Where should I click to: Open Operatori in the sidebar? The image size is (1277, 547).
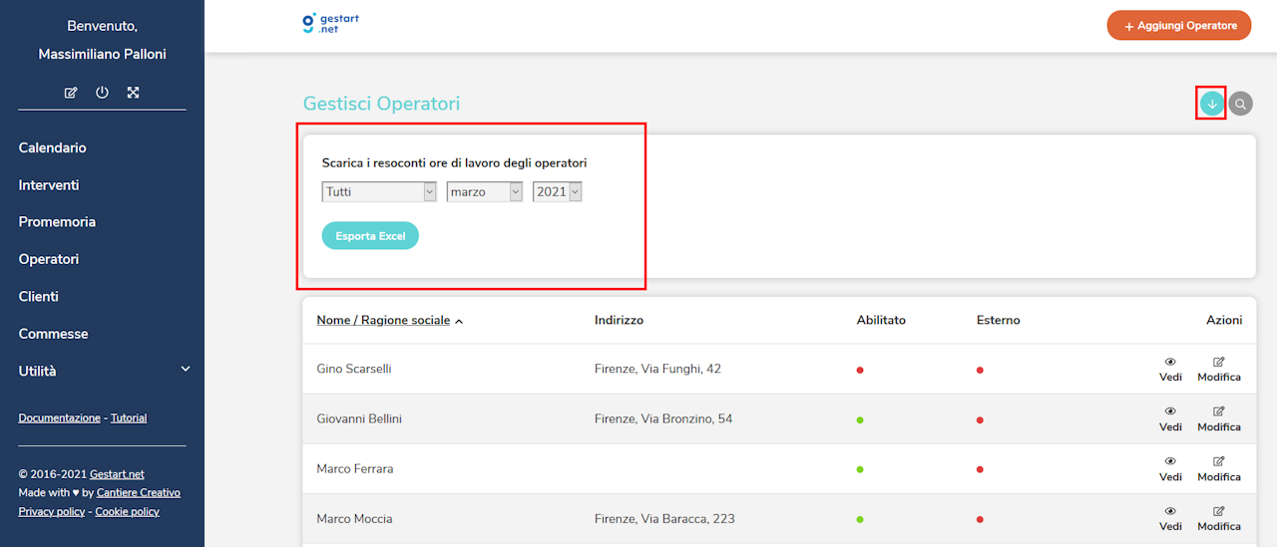tap(48, 259)
